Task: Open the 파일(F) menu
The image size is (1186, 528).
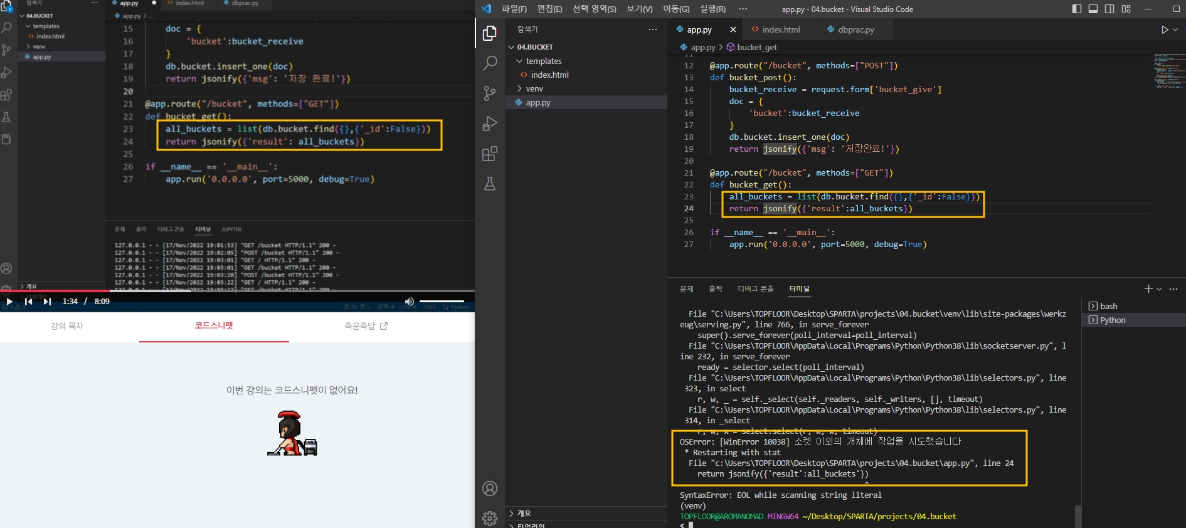Action: coord(514,9)
